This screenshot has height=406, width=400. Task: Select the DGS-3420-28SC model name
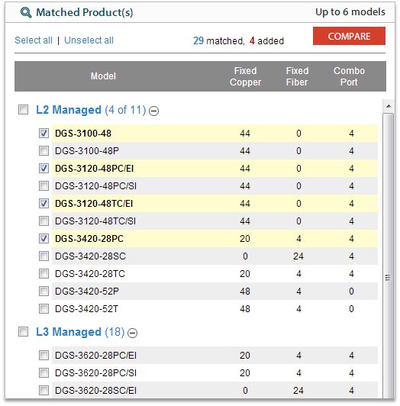pyautogui.click(x=90, y=256)
